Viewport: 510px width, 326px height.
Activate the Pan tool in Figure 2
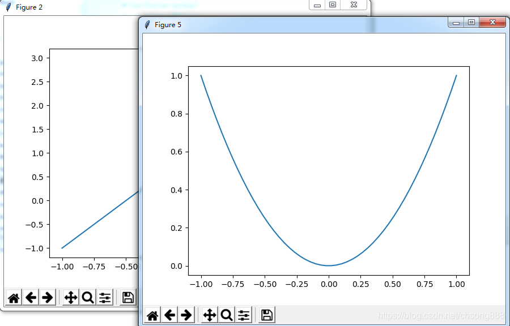(x=71, y=297)
